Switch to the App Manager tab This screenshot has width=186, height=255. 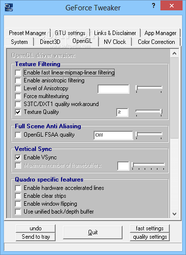pyautogui.click(x=160, y=33)
